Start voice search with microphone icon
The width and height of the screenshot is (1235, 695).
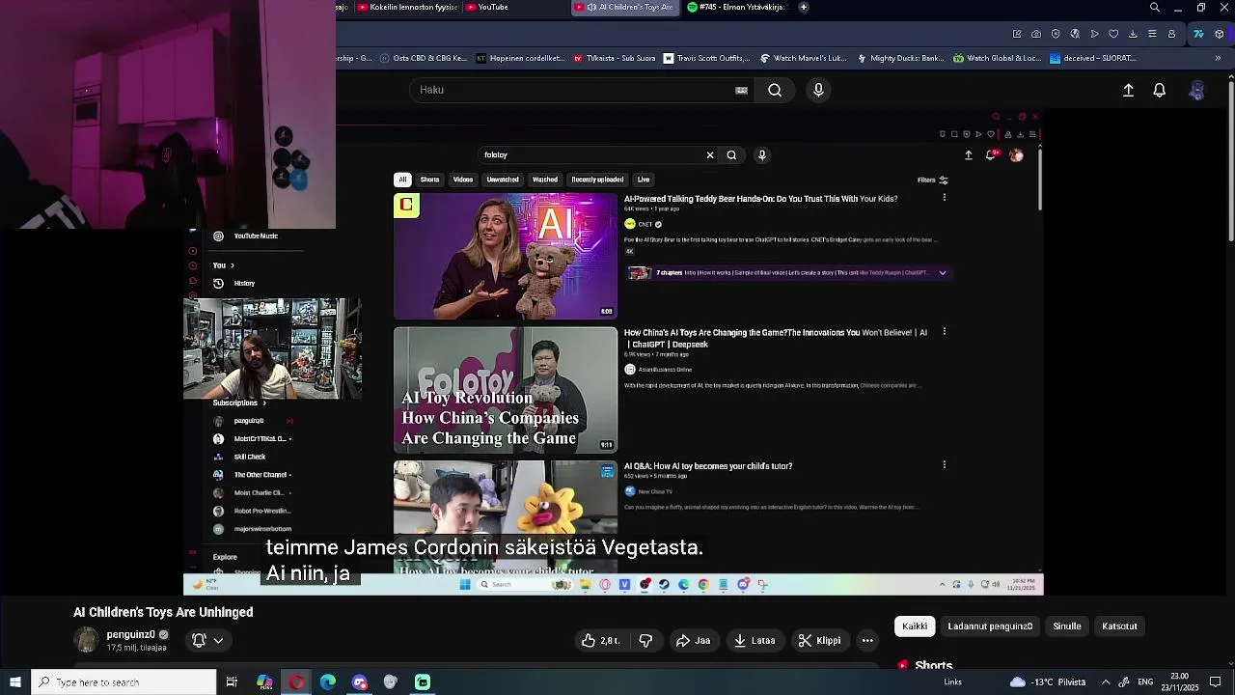pos(818,90)
